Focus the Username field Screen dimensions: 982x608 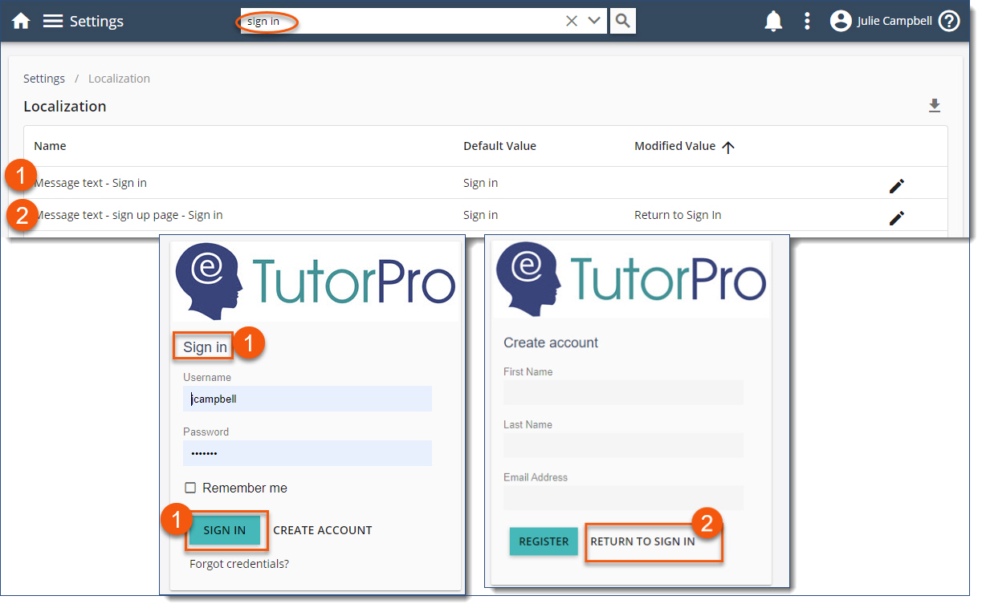pos(308,399)
